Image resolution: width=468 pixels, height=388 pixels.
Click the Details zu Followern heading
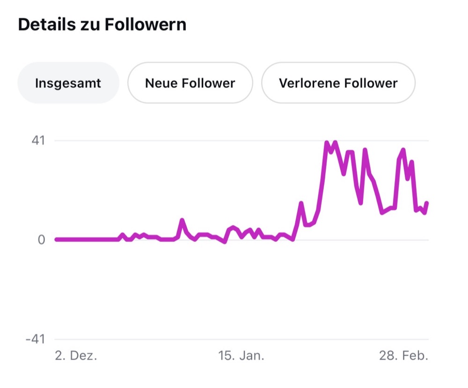pyautogui.click(x=102, y=24)
